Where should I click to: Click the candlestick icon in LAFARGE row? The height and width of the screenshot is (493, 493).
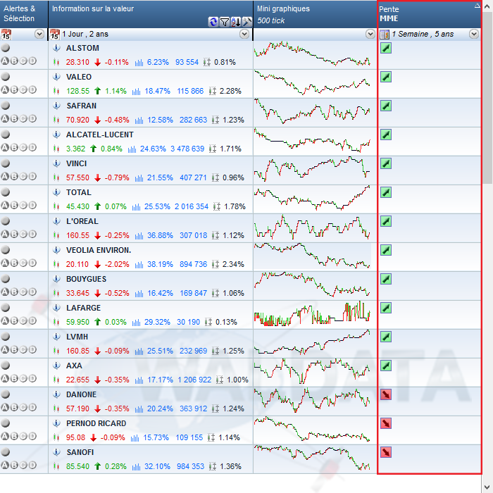(x=56, y=322)
